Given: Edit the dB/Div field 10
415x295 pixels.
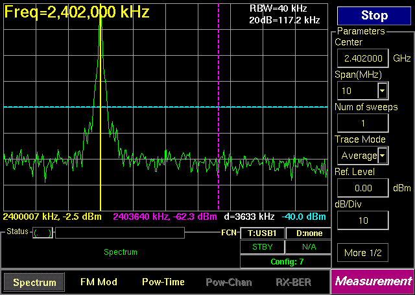Looking at the screenshot, I should click(363, 220).
